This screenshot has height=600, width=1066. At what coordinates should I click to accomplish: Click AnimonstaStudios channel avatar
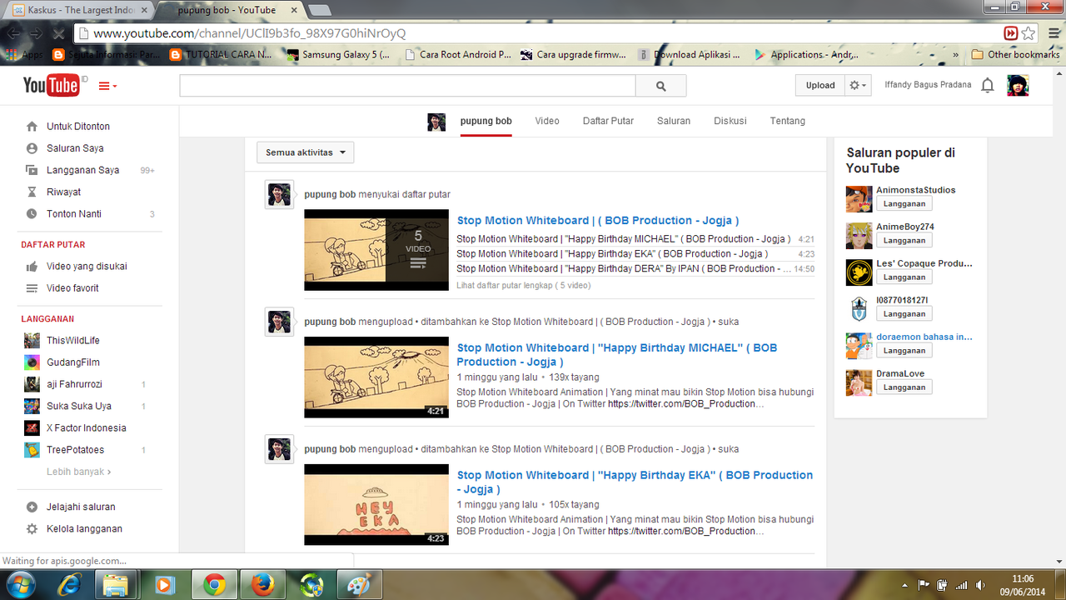point(859,198)
